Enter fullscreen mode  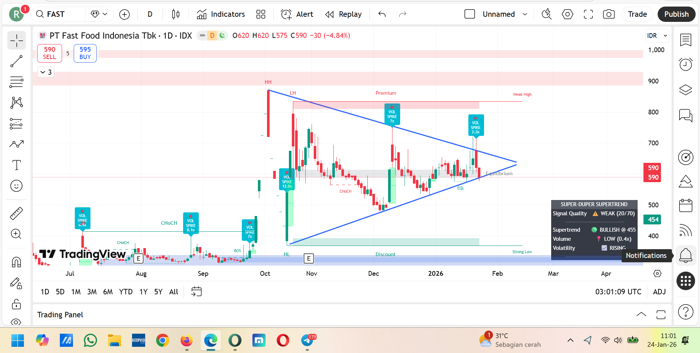(588, 14)
